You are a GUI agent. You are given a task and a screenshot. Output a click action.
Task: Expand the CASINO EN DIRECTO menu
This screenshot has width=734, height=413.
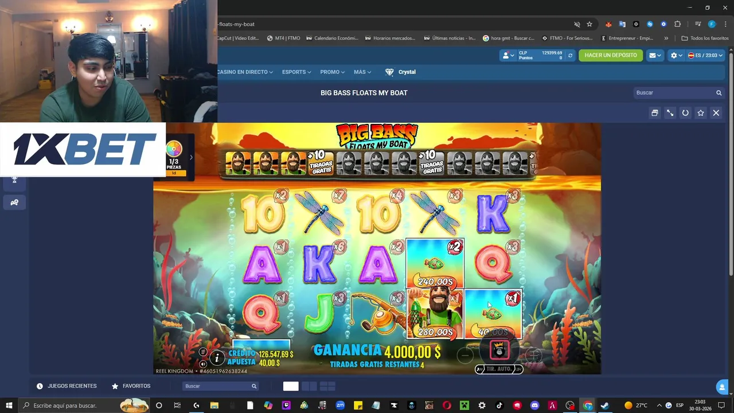tap(245, 72)
